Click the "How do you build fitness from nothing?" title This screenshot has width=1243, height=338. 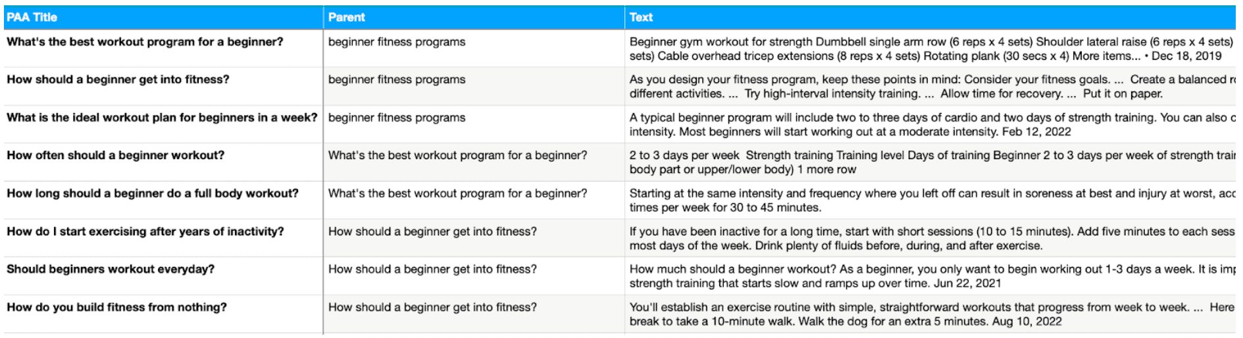click(117, 308)
